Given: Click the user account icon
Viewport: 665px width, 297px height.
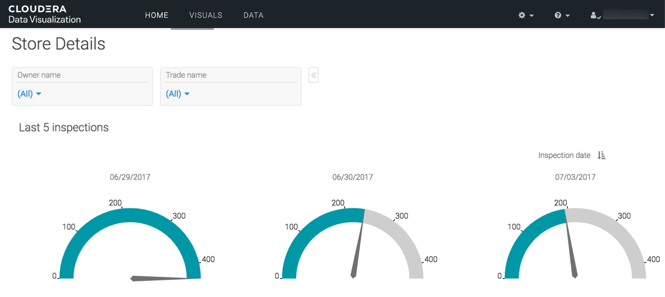Looking at the screenshot, I should pyautogui.click(x=595, y=16).
